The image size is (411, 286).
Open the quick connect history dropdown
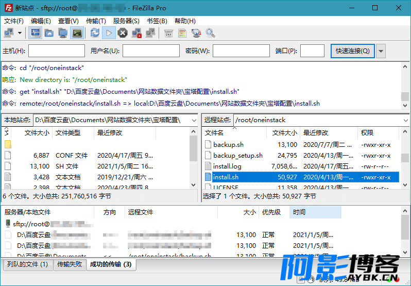pyautogui.click(x=381, y=51)
